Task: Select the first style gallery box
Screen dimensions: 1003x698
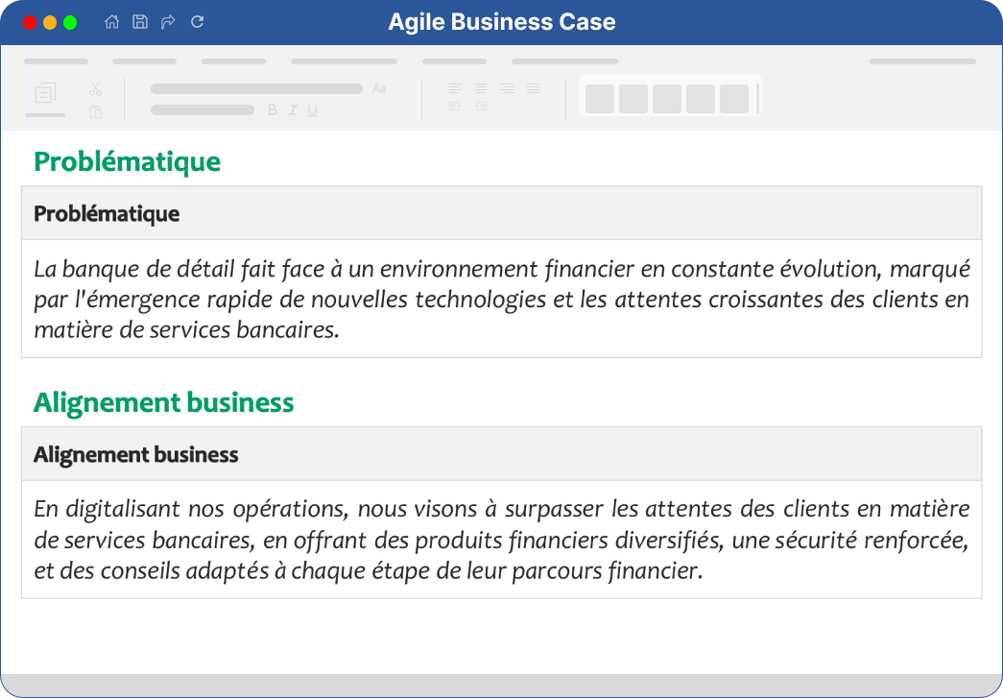Action: tap(600, 99)
